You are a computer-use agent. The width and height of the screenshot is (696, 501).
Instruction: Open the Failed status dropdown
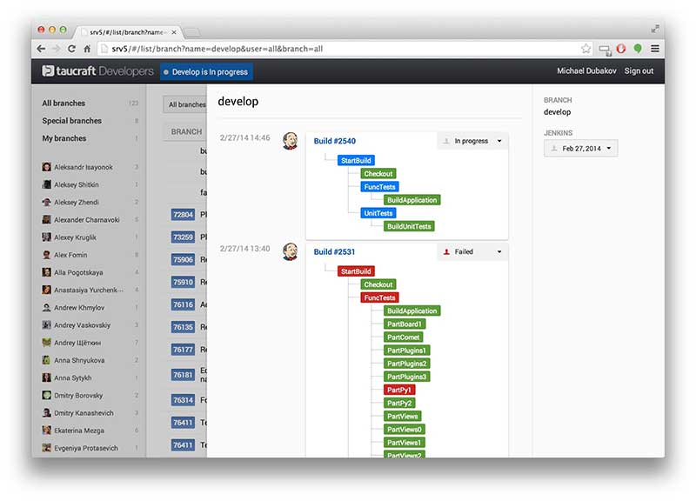coord(472,251)
